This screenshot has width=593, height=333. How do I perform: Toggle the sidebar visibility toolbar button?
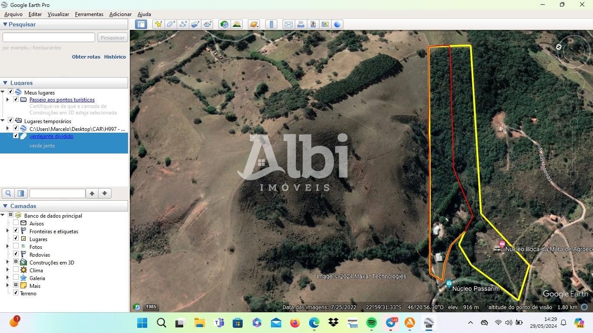[141, 24]
